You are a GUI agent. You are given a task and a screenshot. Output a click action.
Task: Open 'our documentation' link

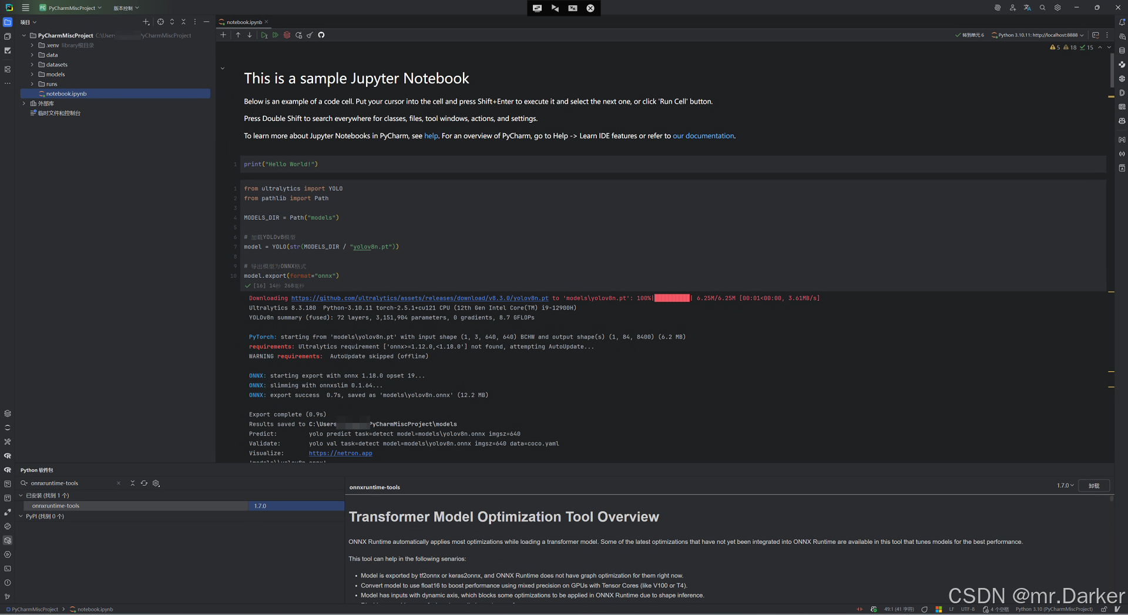(x=703, y=136)
